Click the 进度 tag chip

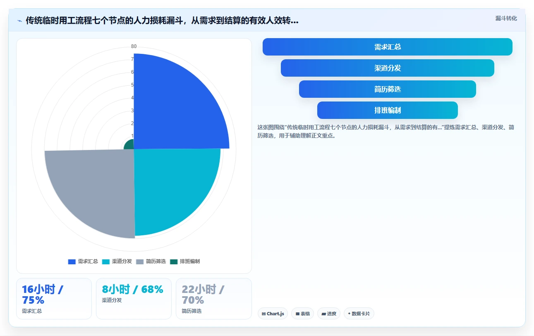[329, 314]
